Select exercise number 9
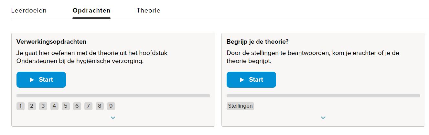Viewport: 429px width, 135px height. click(111, 106)
